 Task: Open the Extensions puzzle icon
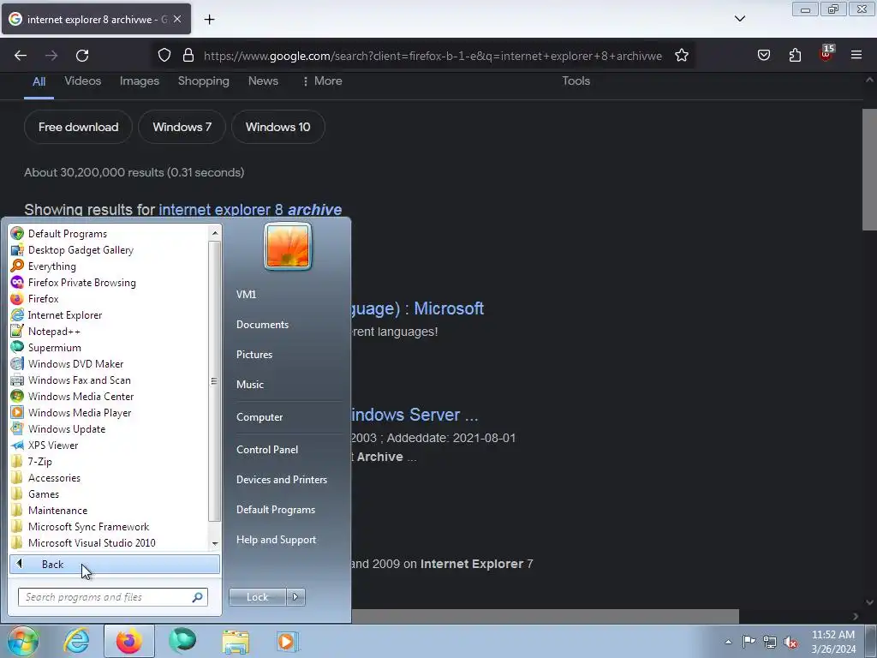coord(795,56)
